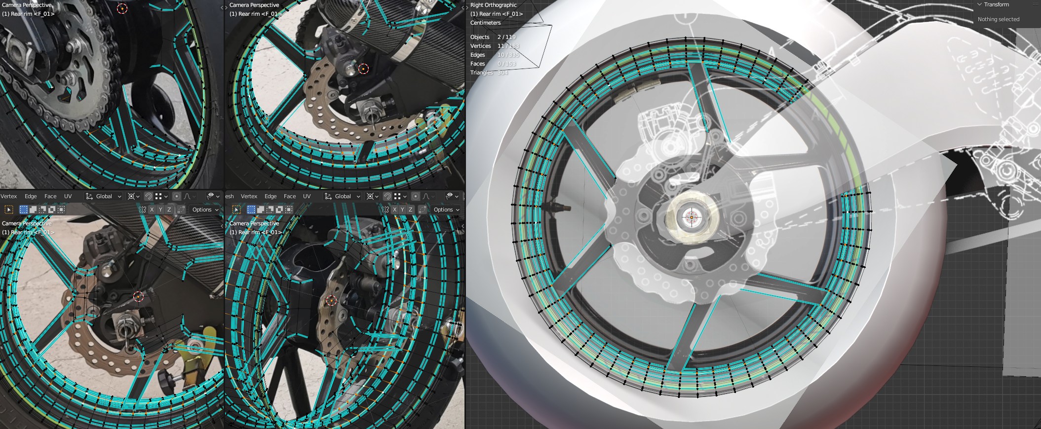Image resolution: width=1041 pixels, height=429 pixels.
Task: Toggle proportional editing in middle viewport header
Action: point(416,196)
